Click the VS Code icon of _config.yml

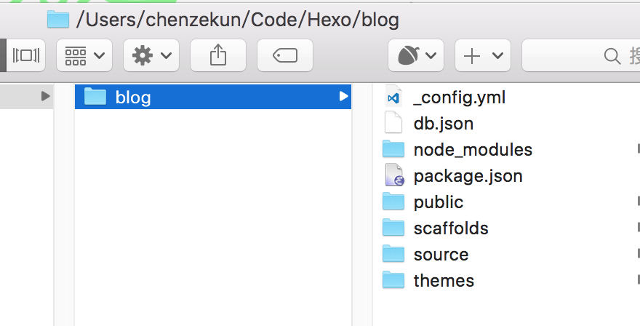(393, 97)
